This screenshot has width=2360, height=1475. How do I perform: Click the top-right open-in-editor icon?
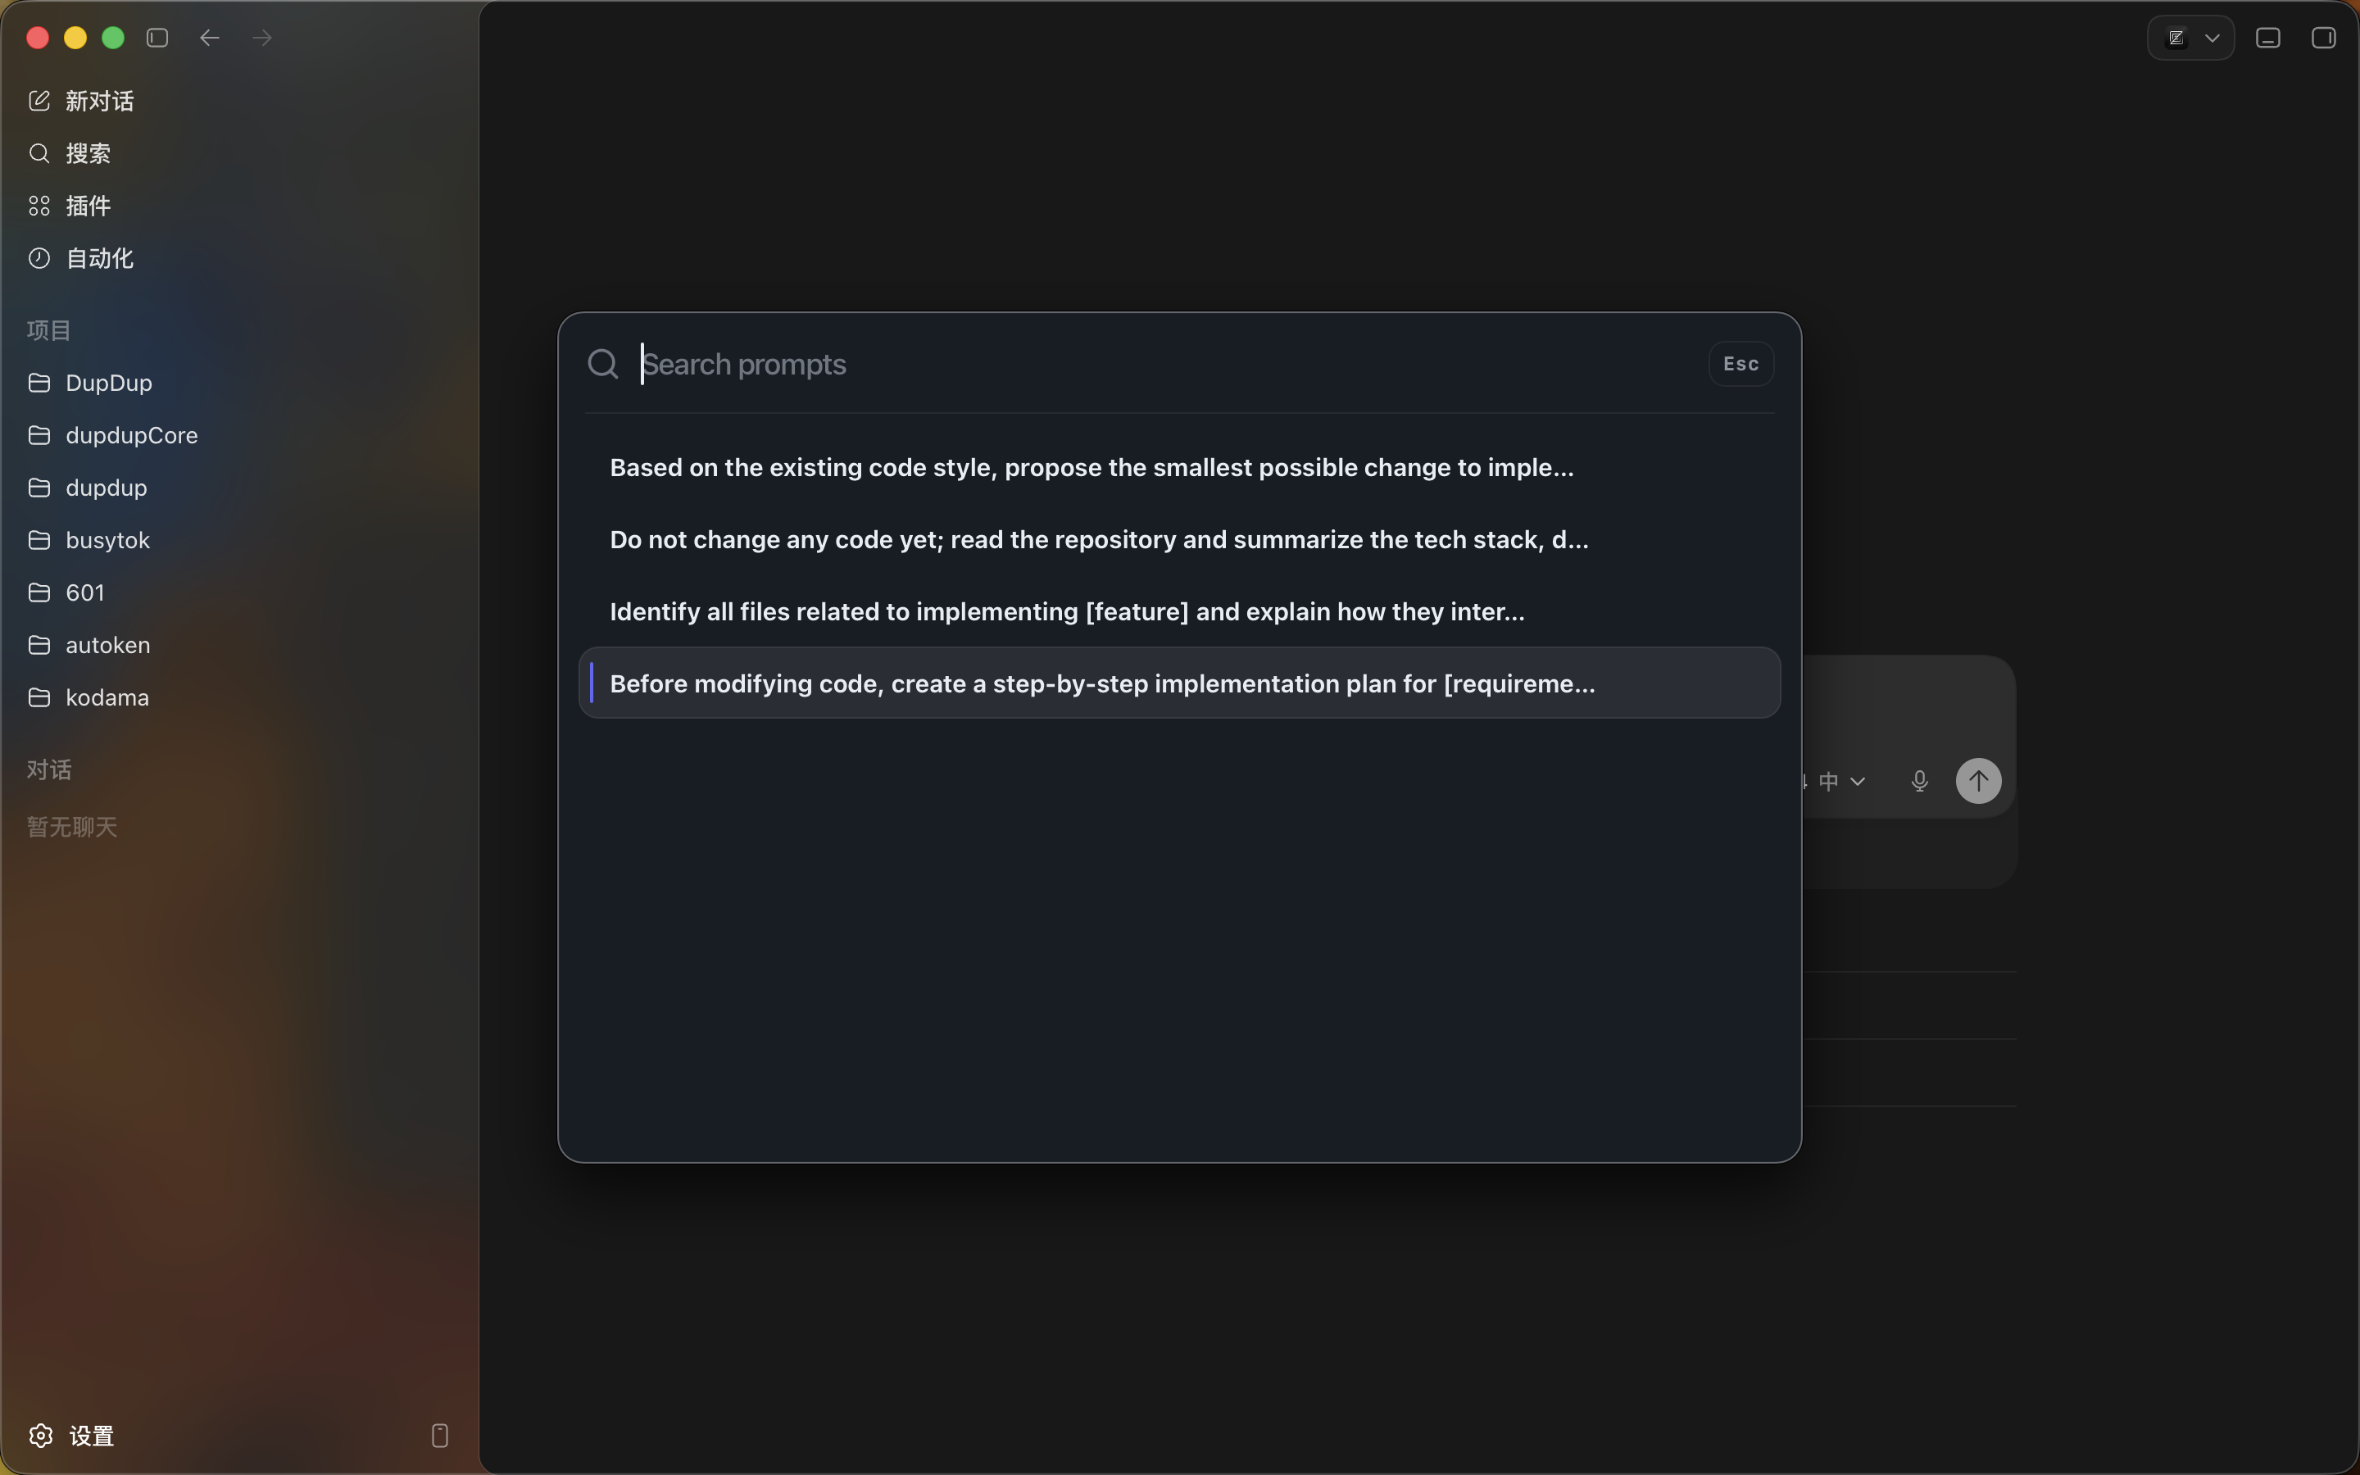(x=2176, y=38)
